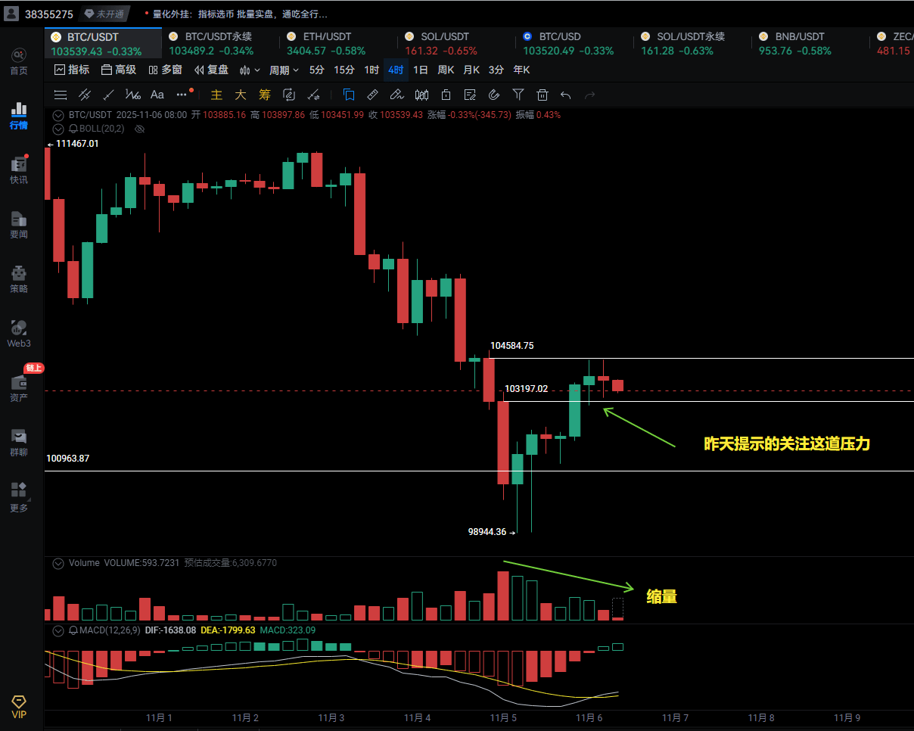Open Web3 section in left sidebar
The height and width of the screenshot is (731, 914).
[19, 334]
